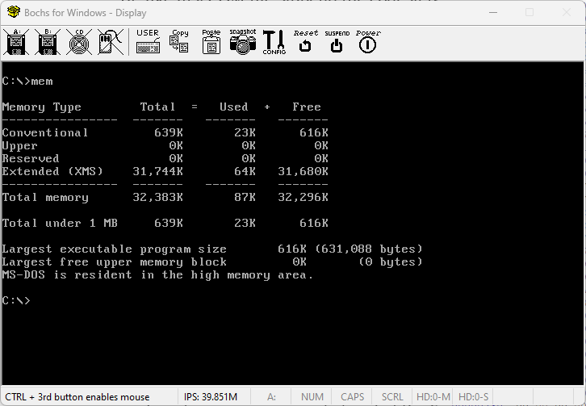Click the 'Free' column header

click(307, 107)
